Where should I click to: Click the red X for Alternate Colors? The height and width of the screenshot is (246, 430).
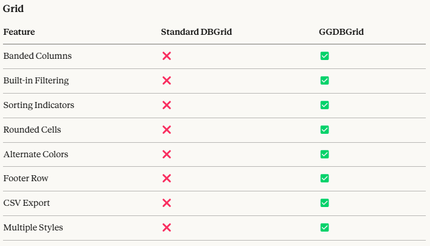coord(167,154)
